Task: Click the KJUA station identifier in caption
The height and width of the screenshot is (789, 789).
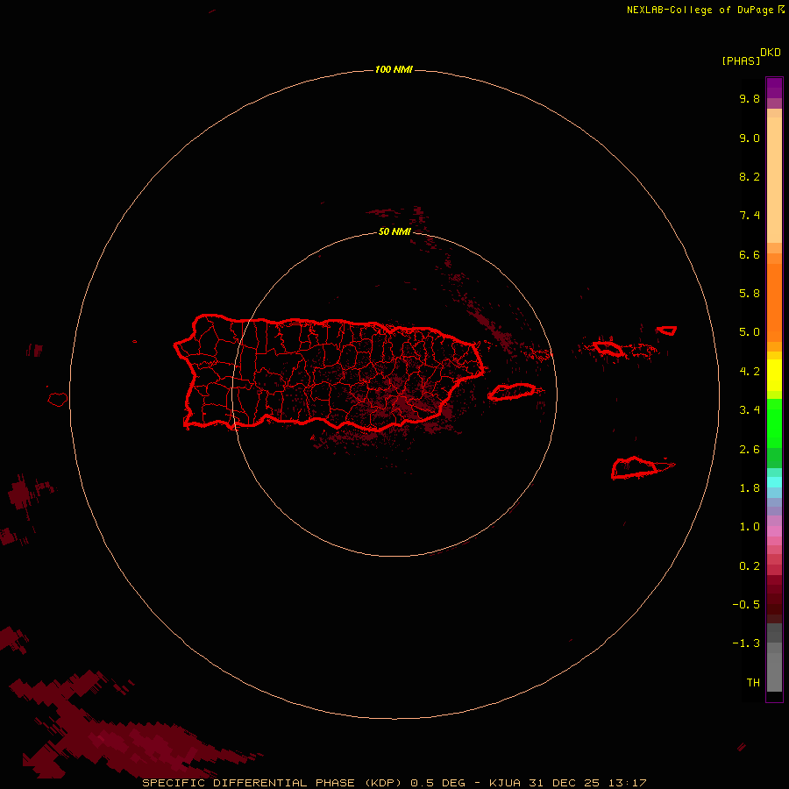Action: coord(505,783)
